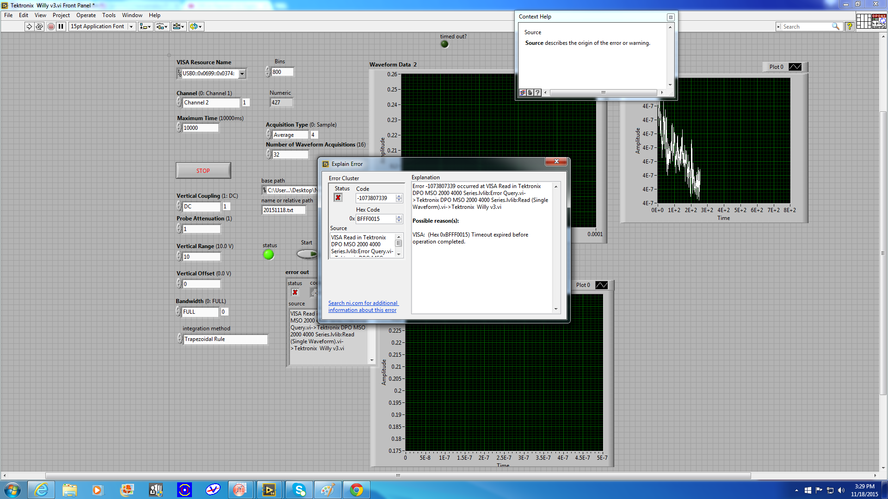Open the application font size dropdown
888x499 pixels.
(x=131, y=26)
